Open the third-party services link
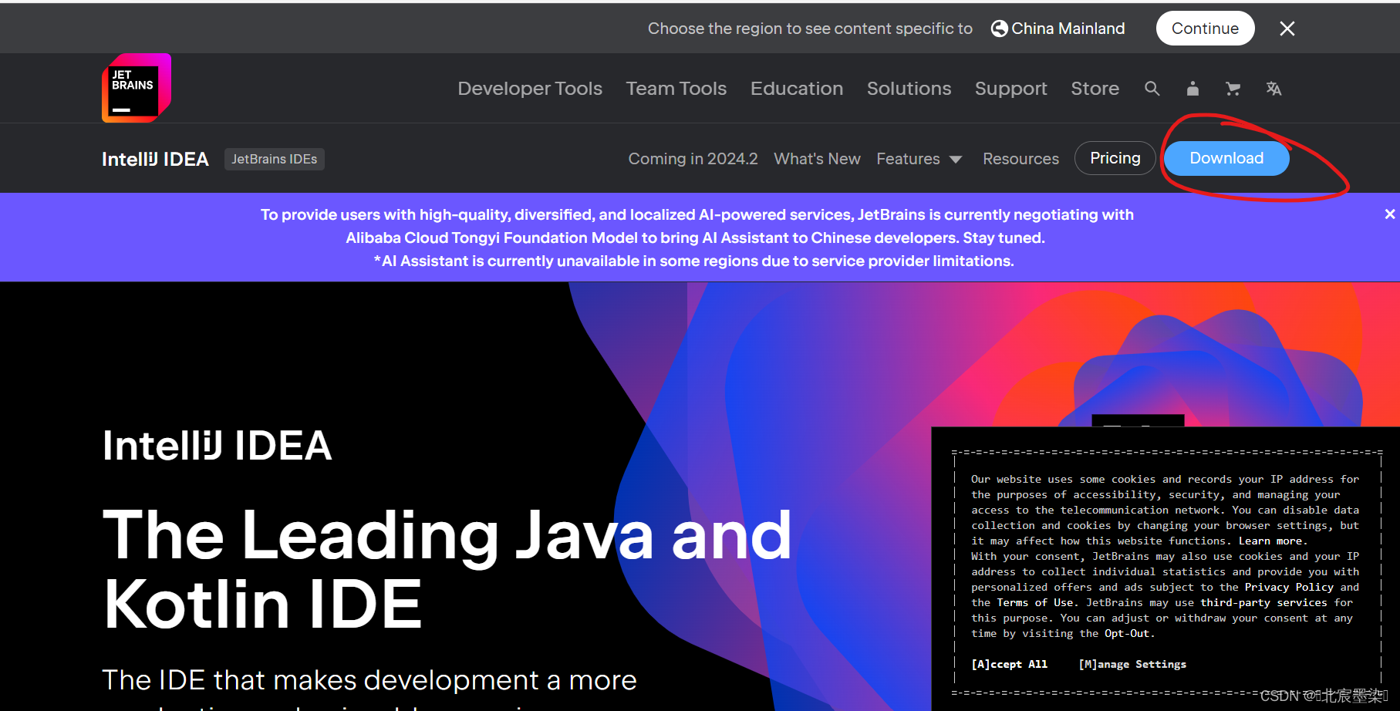Screen dimensions: 1400x711 pos(1263,602)
